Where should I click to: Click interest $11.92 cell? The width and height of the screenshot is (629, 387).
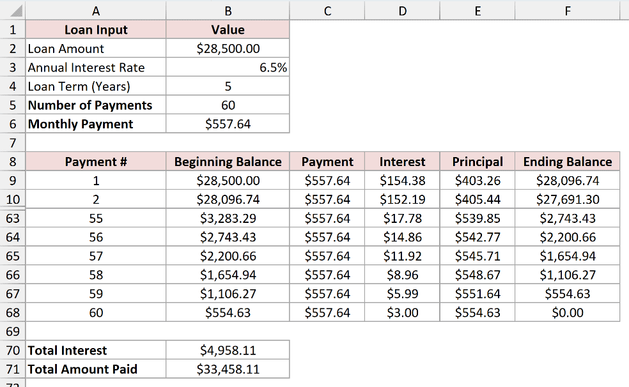(x=402, y=255)
